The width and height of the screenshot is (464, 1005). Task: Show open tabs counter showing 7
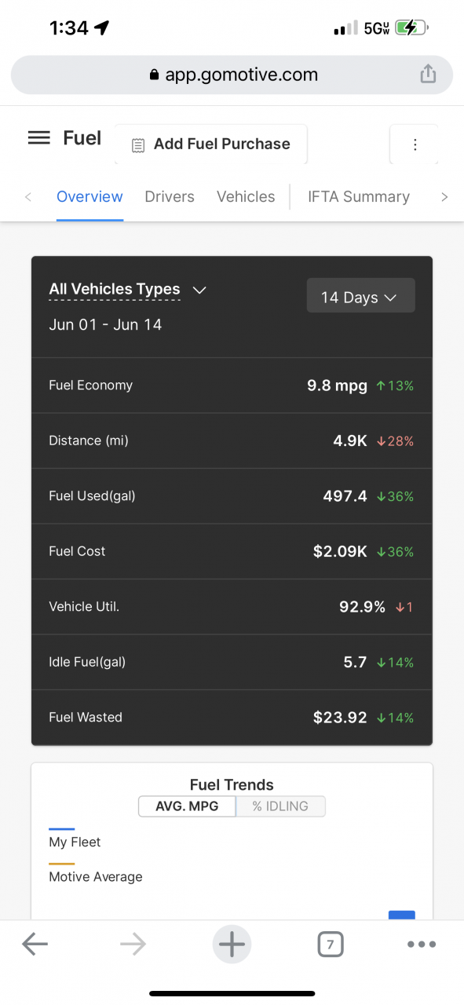(331, 945)
